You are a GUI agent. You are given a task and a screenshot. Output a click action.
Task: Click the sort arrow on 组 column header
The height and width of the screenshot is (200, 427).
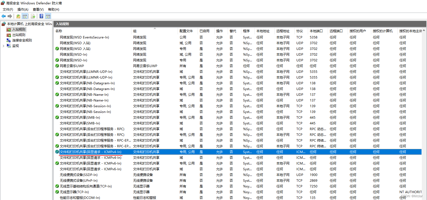[155, 28]
